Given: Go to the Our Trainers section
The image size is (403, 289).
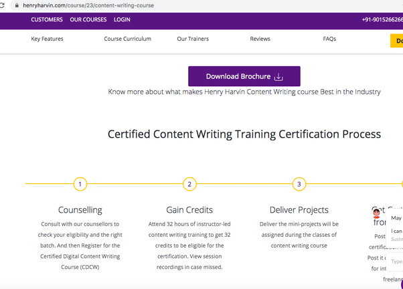Looking at the screenshot, I should 193,39.
